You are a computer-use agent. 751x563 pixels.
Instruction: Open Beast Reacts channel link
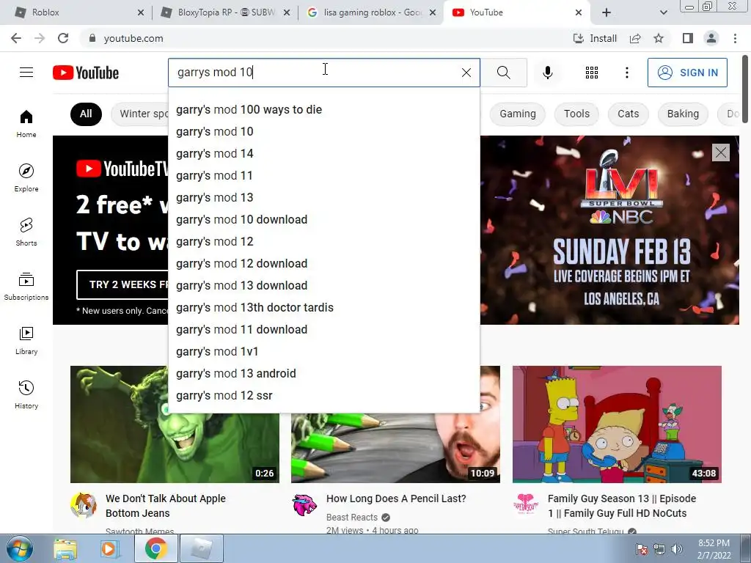click(352, 518)
